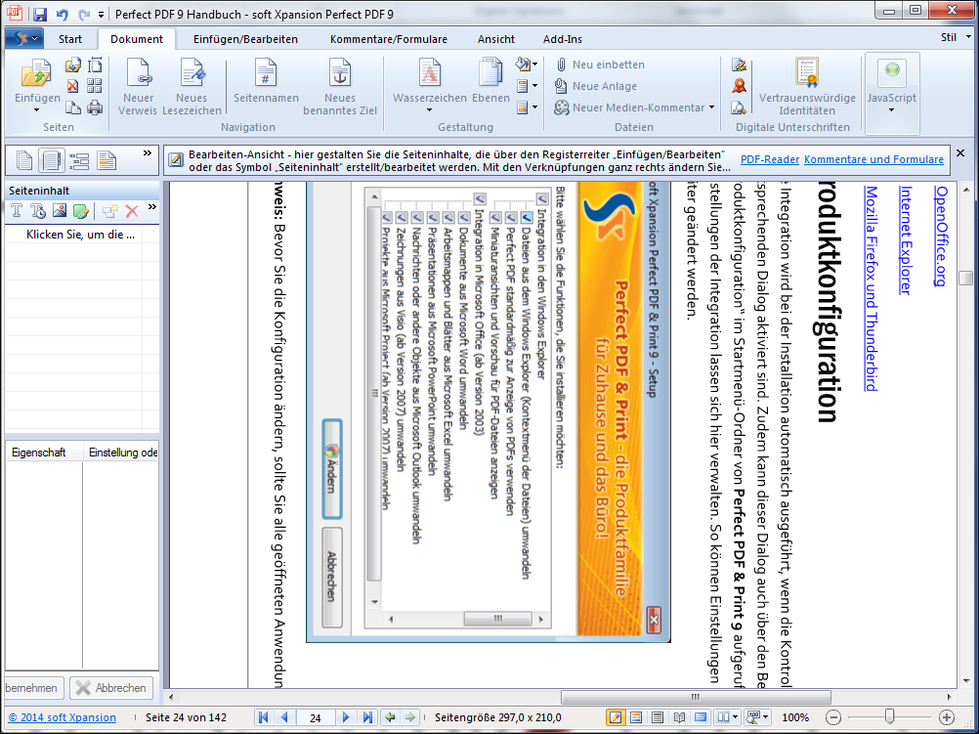Switch to the Ansicht tab

pyautogui.click(x=495, y=39)
